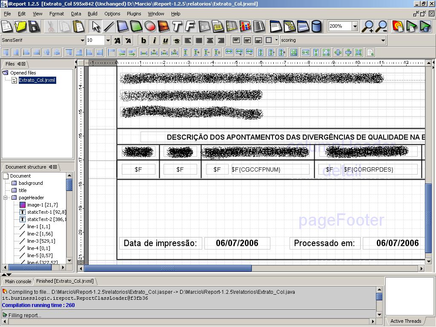Toggle italic formatting
Screen dimensions: 436x327
pos(154,40)
